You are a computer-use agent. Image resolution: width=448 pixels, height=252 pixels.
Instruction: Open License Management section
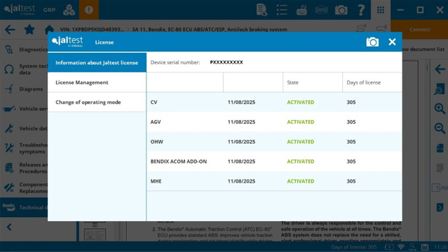tap(97, 82)
